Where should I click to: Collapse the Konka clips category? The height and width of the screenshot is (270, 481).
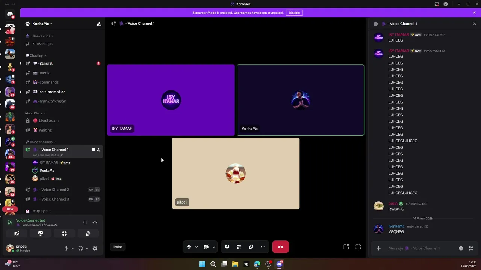pyautogui.click(x=39, y=36)
